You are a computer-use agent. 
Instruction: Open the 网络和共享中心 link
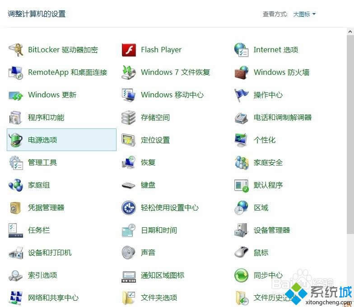tap(53, 298)
